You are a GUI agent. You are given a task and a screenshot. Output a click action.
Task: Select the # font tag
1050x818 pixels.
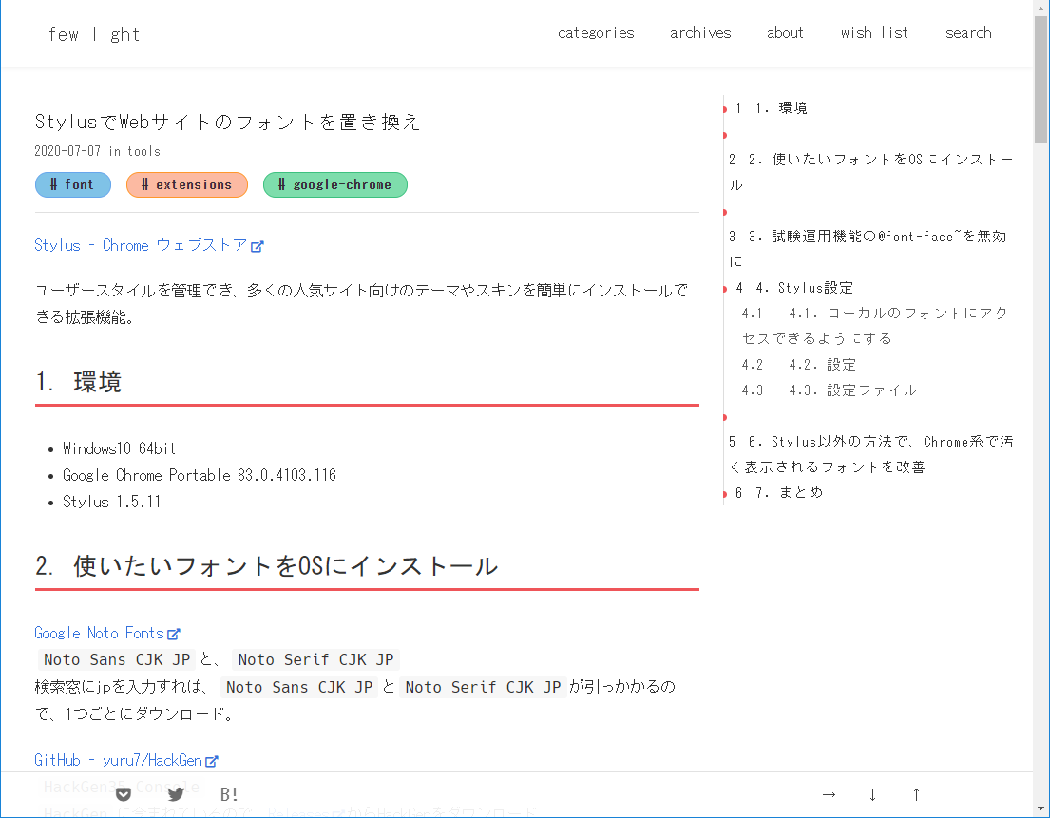click(x=73, y=184)
